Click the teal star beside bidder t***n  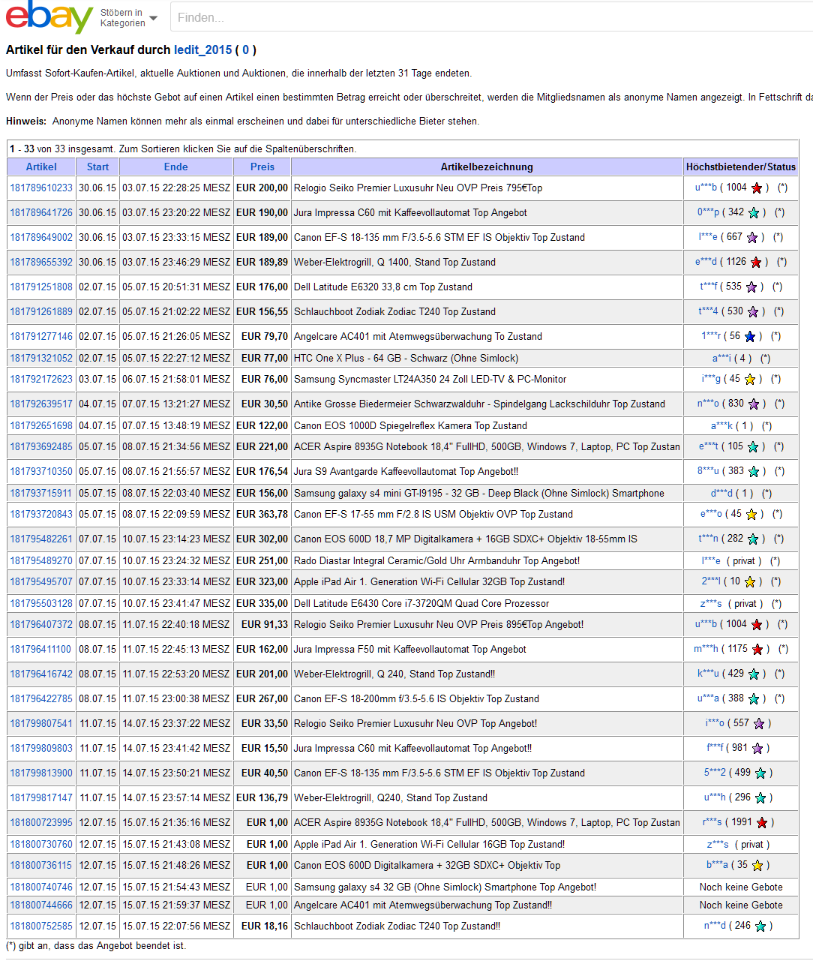[x=753, y=539]
